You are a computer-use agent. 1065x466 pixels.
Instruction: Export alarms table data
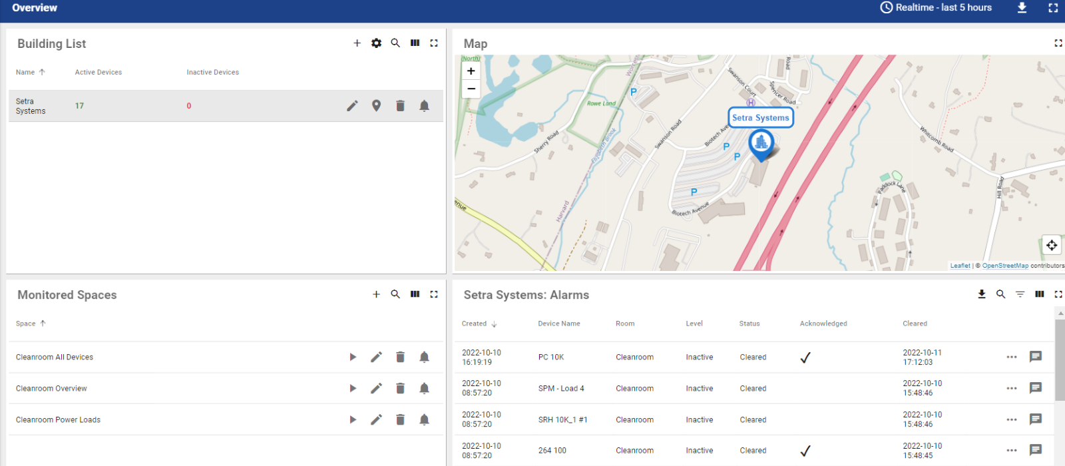(982, 294)
